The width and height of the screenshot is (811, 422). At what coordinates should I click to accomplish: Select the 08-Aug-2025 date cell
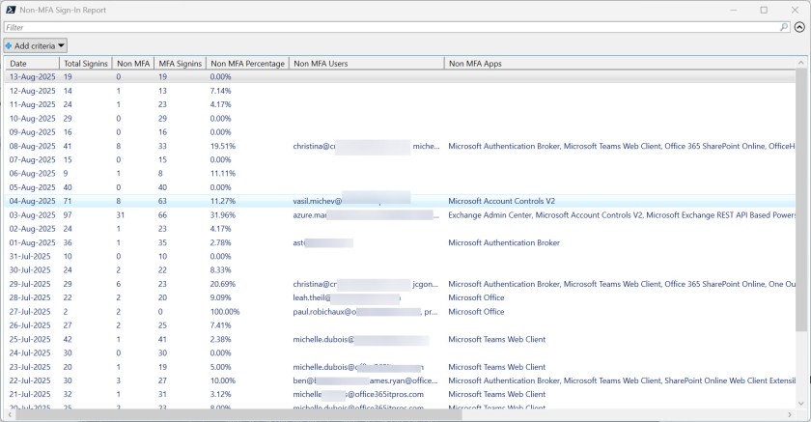[32, 147]
